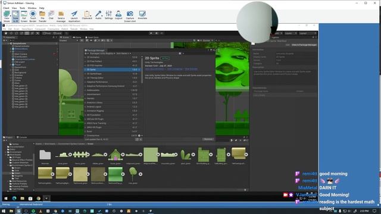Switch to Unity Game tab
Image resolution: width=381 pixels, height=214 pixels.
click(x=77, y=37)
